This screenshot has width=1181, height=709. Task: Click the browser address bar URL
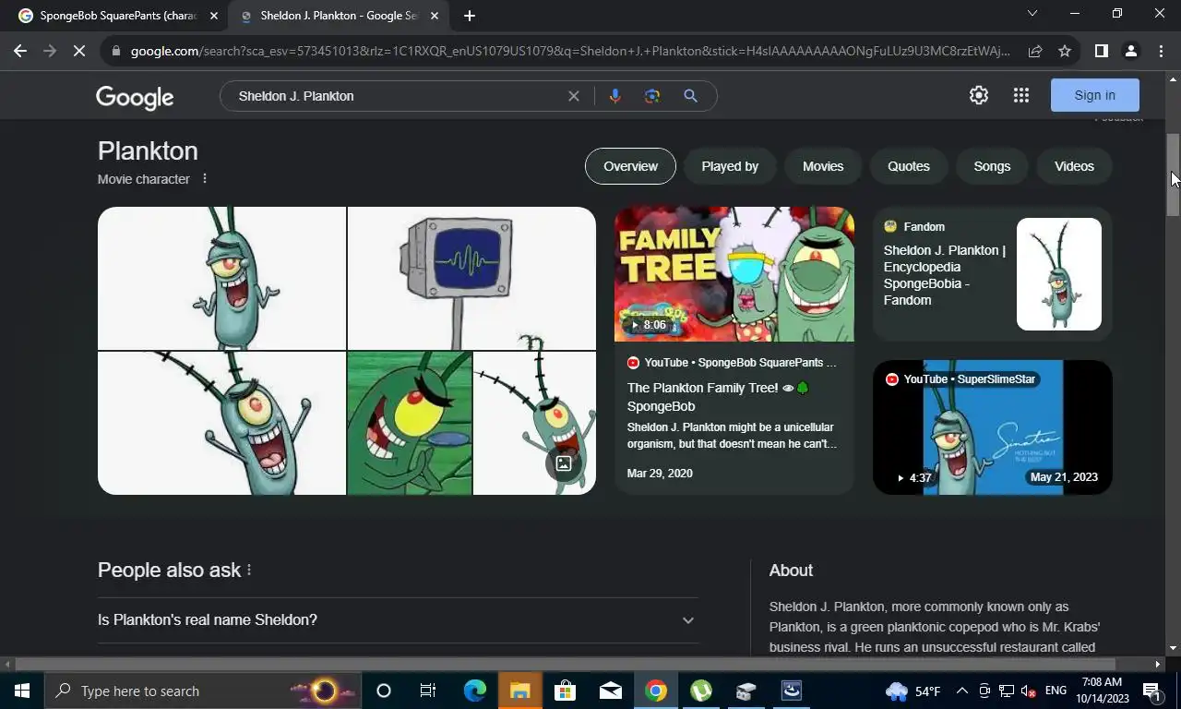(569, 51)
